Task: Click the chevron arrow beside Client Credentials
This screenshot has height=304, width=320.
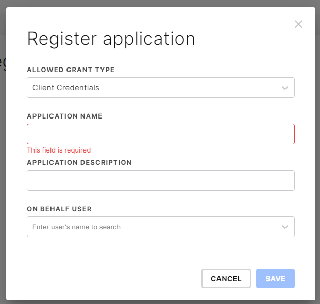Action: [x=284, y=88]
